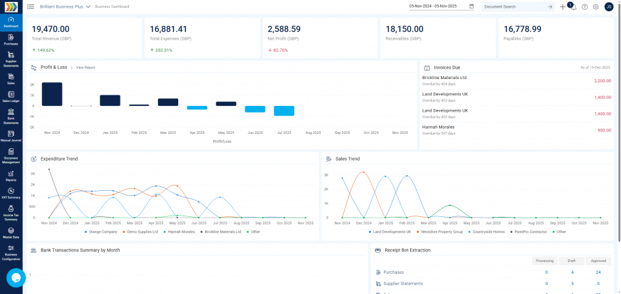Open the live chat bubble
Image resolution: width=621 pixels, height=294 pixels.
pos(16,278)
